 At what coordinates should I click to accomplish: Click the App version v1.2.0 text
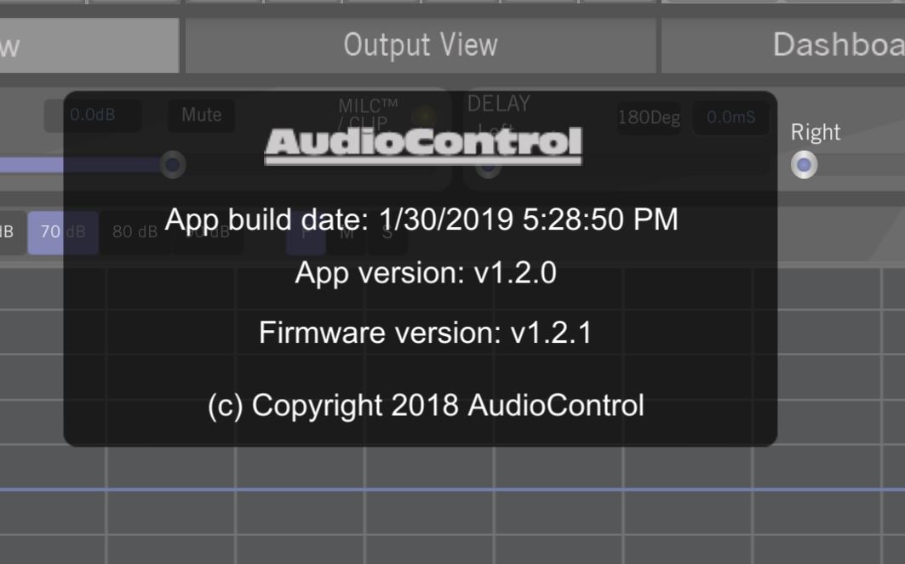click(x=426, y=273)
